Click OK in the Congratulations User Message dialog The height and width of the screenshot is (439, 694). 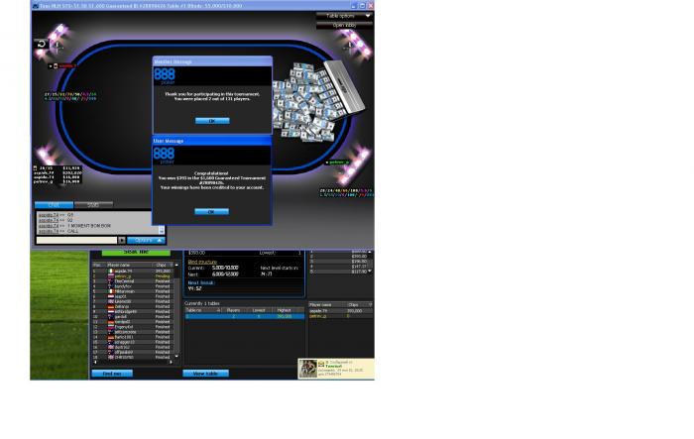tap(211, 212)
